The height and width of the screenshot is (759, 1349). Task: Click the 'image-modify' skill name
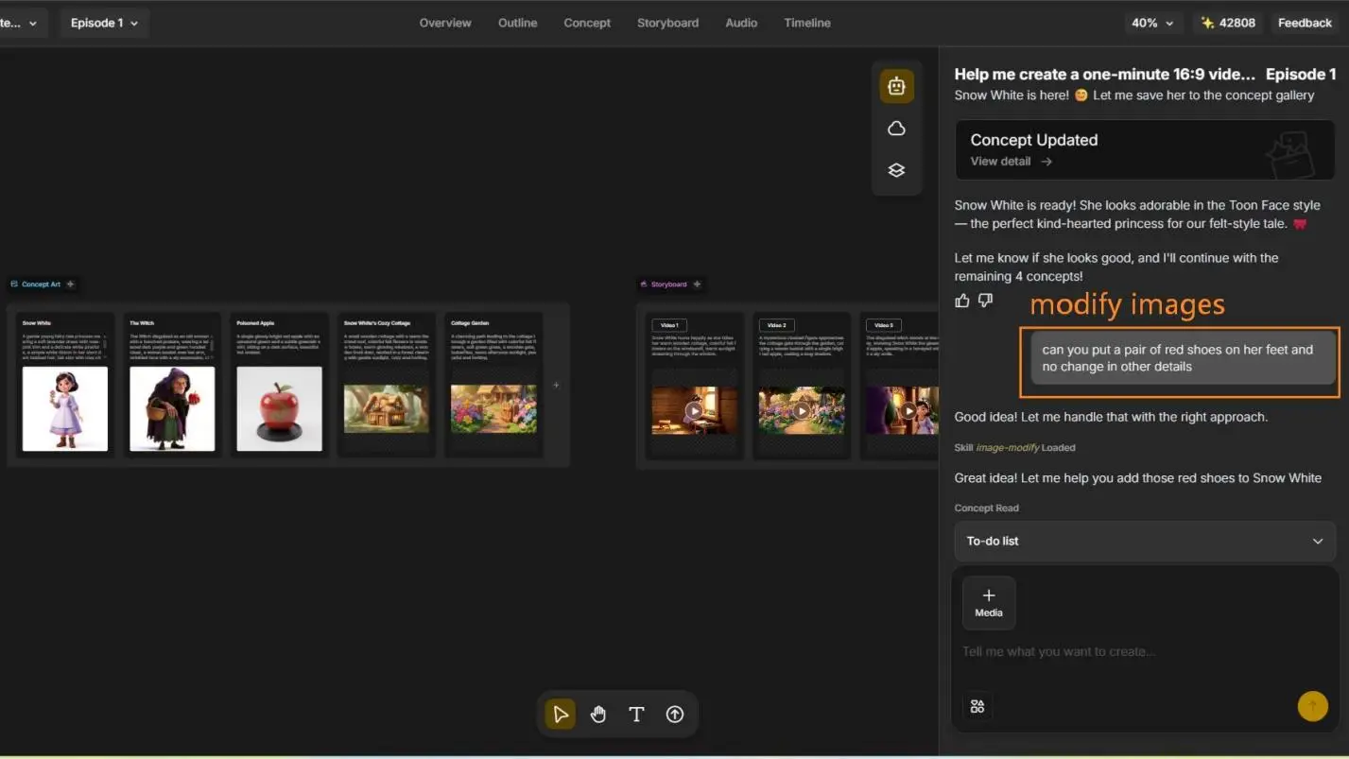[1007, 447]
